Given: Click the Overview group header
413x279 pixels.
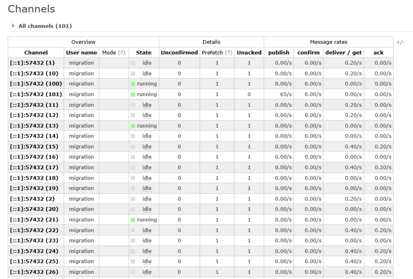Looking at the screenshot, I should pyautogui.click(x=83, y=42).
